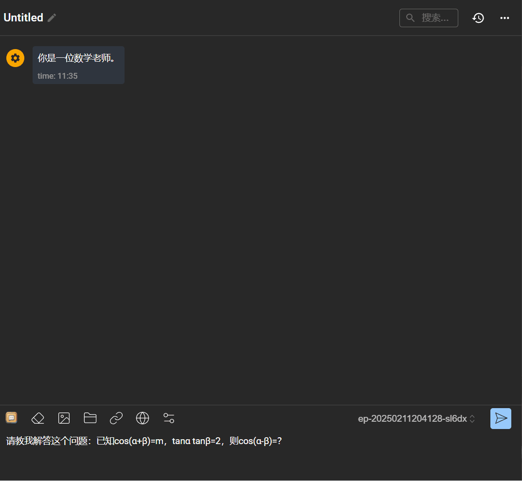This screenshot has height=481, width=522.
Task: Open the three-dot more options menu
Action: pos(504,18)
